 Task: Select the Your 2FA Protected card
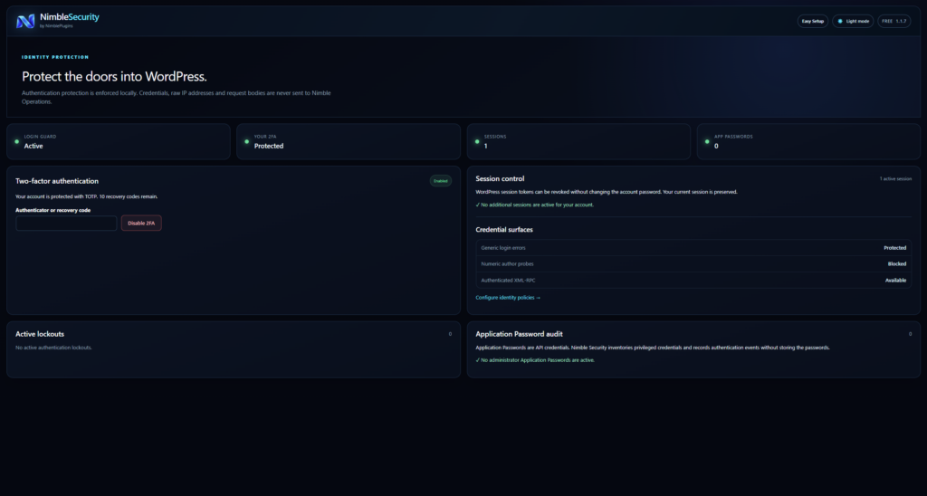[x=349, y=141]
